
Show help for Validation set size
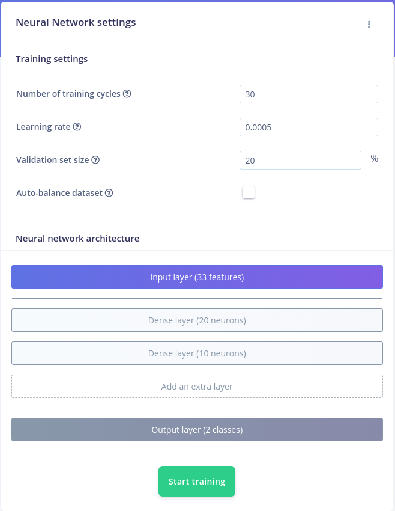click(95, 160)
